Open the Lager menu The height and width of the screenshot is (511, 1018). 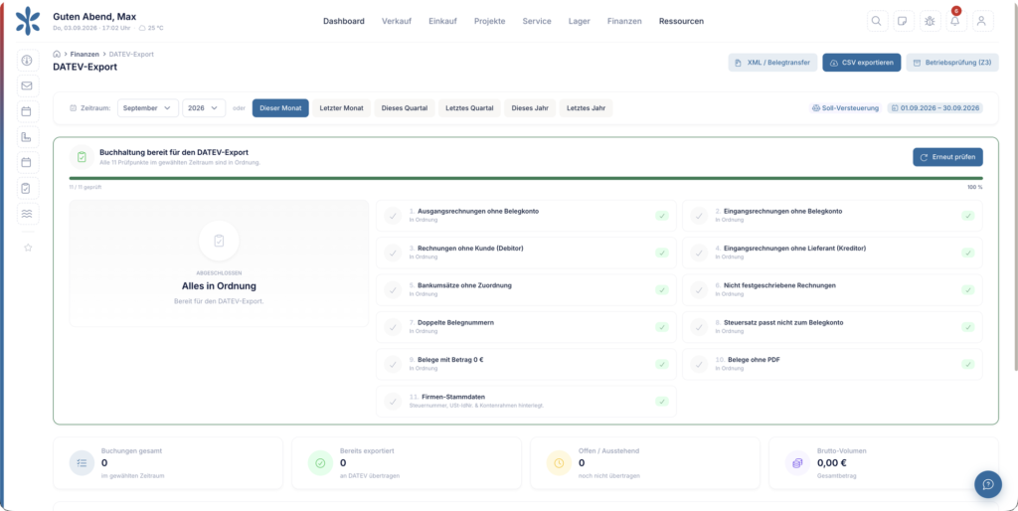coord(580,21)
